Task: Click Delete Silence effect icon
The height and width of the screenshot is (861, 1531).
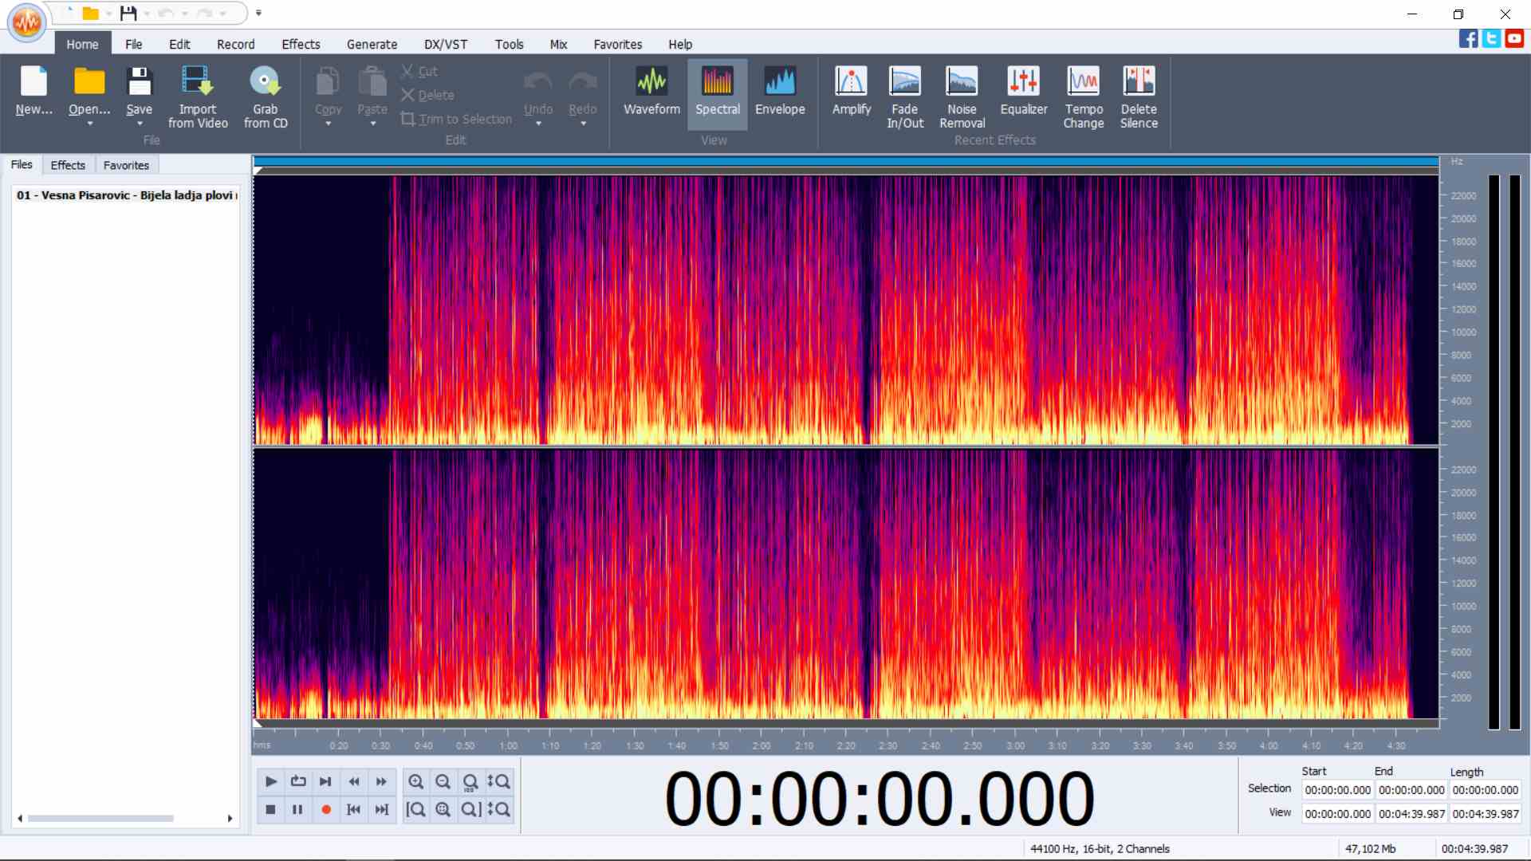Action: click(1138, 82)
